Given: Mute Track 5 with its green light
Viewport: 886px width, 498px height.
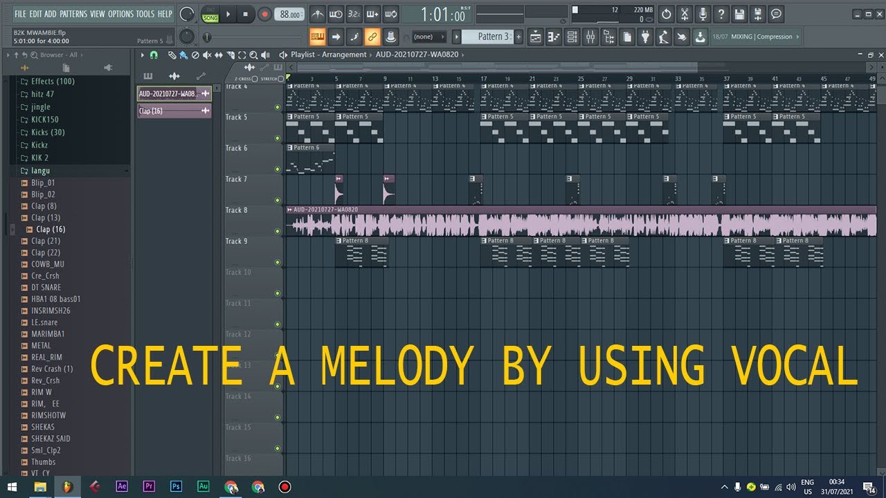Looking at the screenshot, I should click(278, 138).
